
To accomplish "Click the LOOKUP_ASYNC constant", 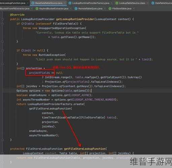I will click(x=80, y=95).
